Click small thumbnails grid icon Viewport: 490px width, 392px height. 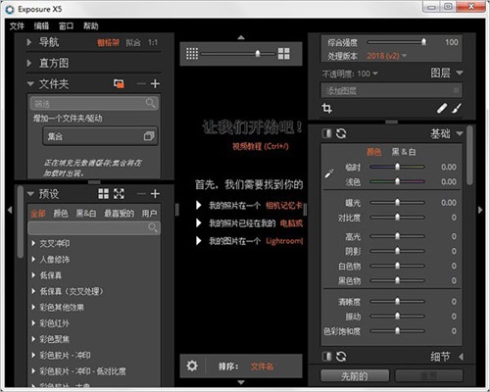click(x=192, y=54)
